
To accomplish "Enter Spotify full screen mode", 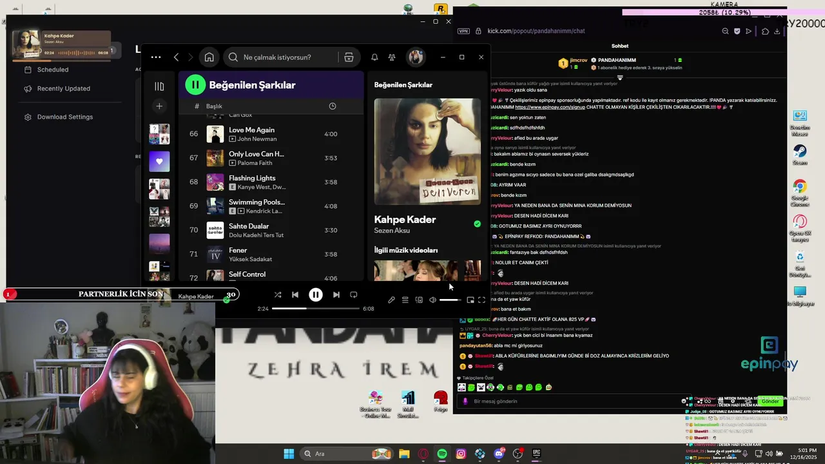I will [481, 300].
